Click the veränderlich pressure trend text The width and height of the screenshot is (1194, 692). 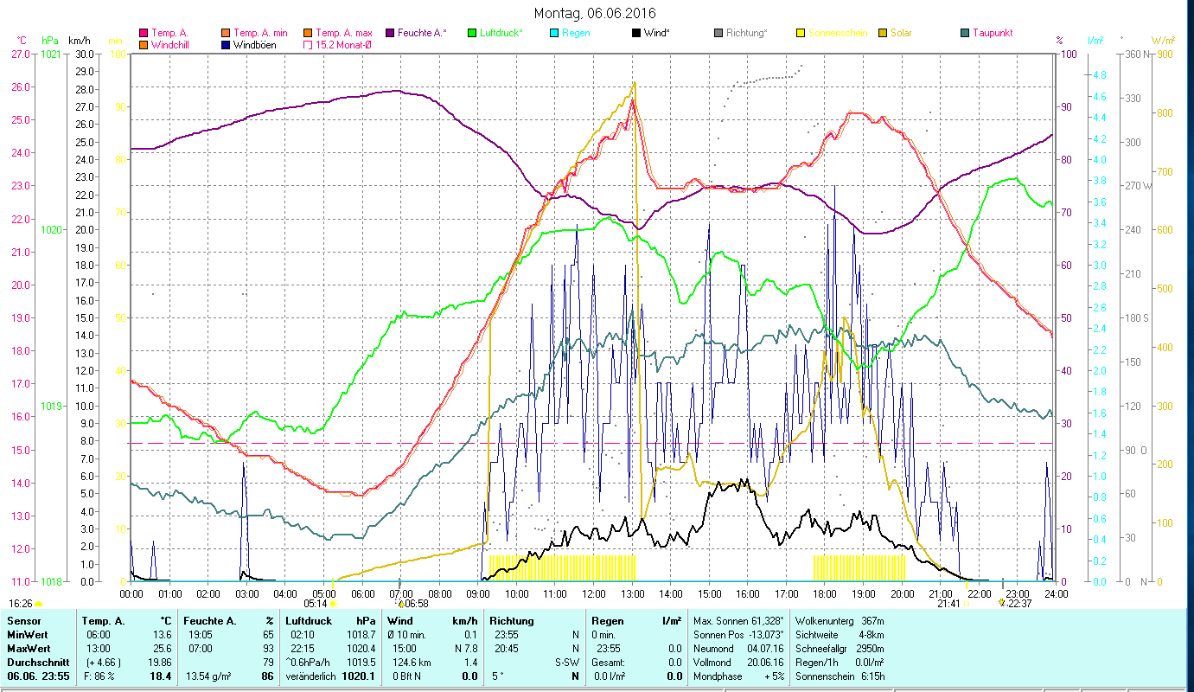click(311, 676)
